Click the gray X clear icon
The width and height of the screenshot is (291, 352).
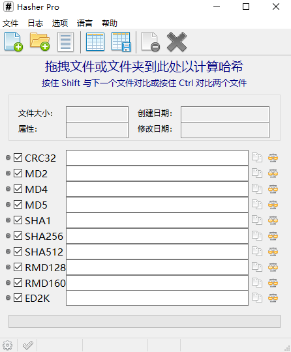pos(177,42)
